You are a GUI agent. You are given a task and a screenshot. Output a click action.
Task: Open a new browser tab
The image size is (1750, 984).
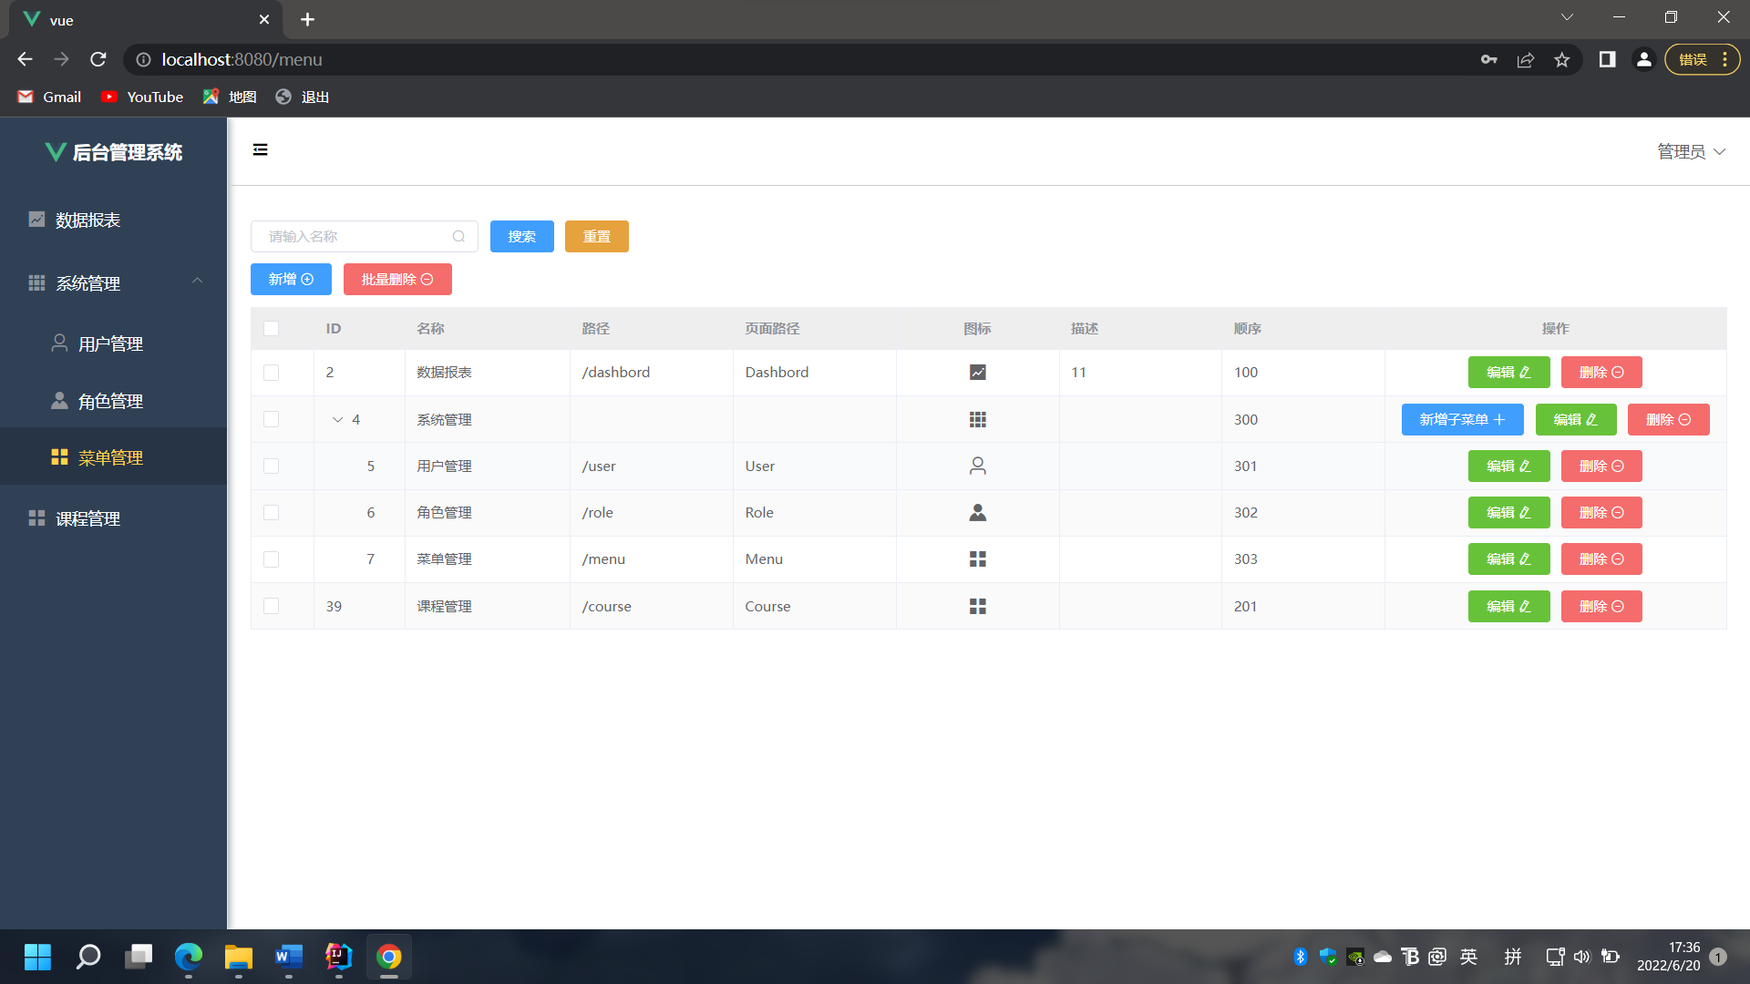click(307, 19)
